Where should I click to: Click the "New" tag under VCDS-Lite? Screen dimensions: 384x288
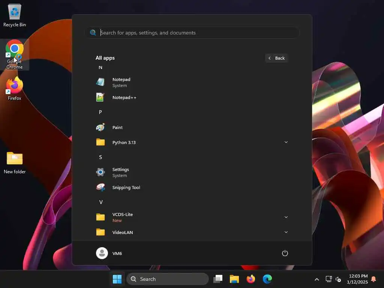tap(117, 220)
